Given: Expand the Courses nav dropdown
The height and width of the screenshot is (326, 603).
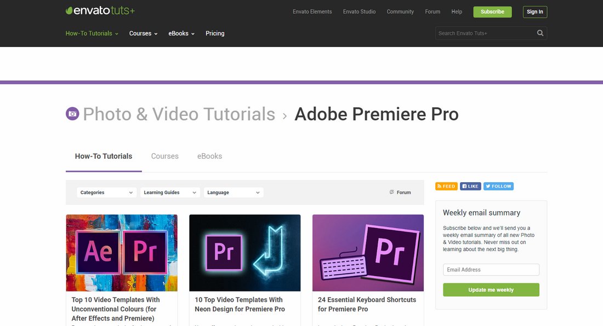Looking at the screenshot, I should pos(143,33).
